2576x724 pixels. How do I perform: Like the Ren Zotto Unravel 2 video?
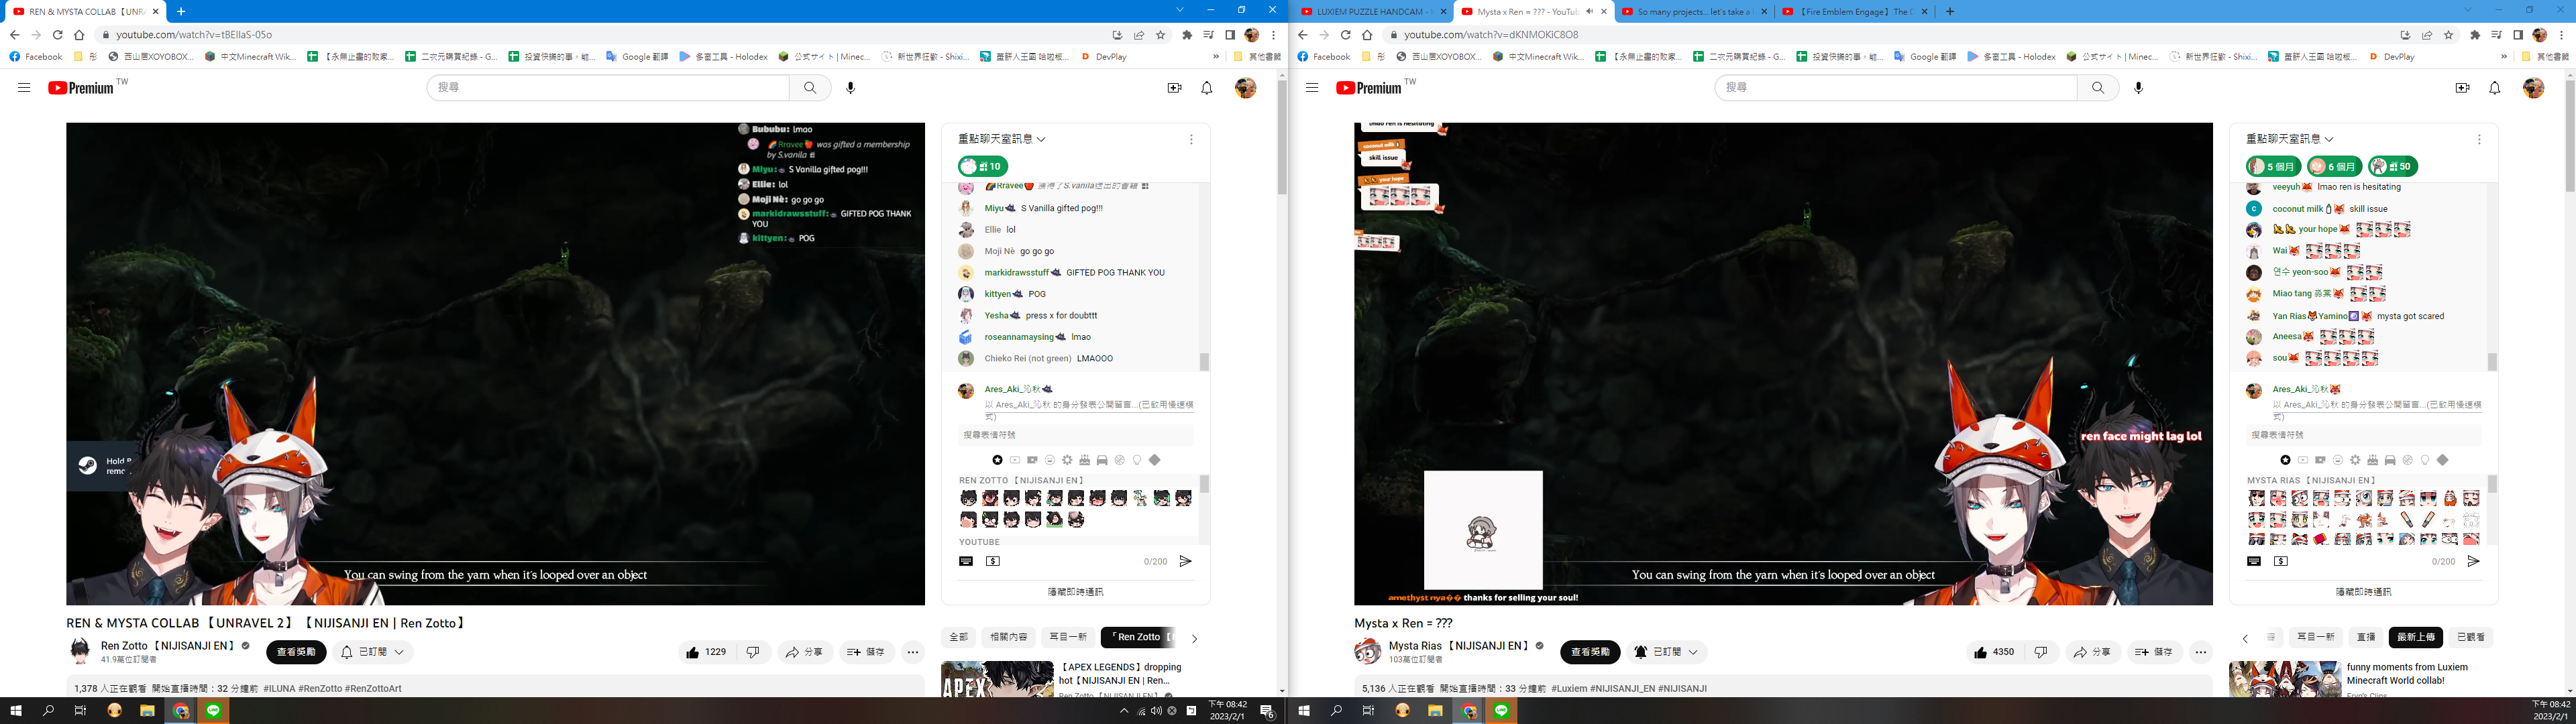click(x=706, y=652)
